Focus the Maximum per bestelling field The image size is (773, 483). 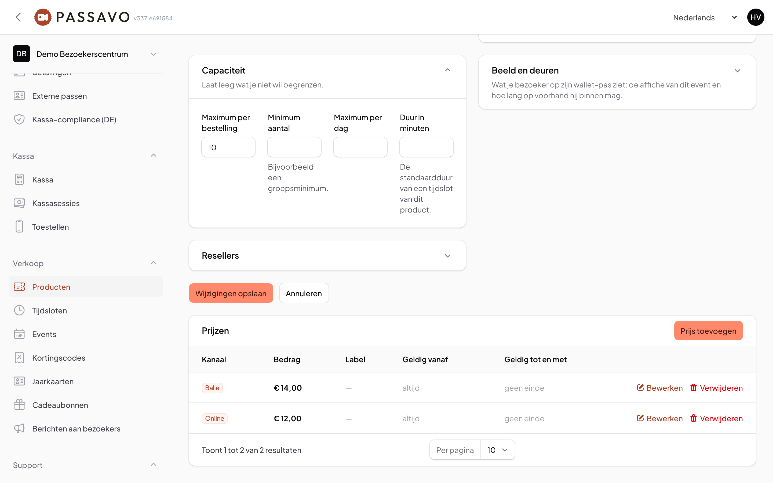228,147
